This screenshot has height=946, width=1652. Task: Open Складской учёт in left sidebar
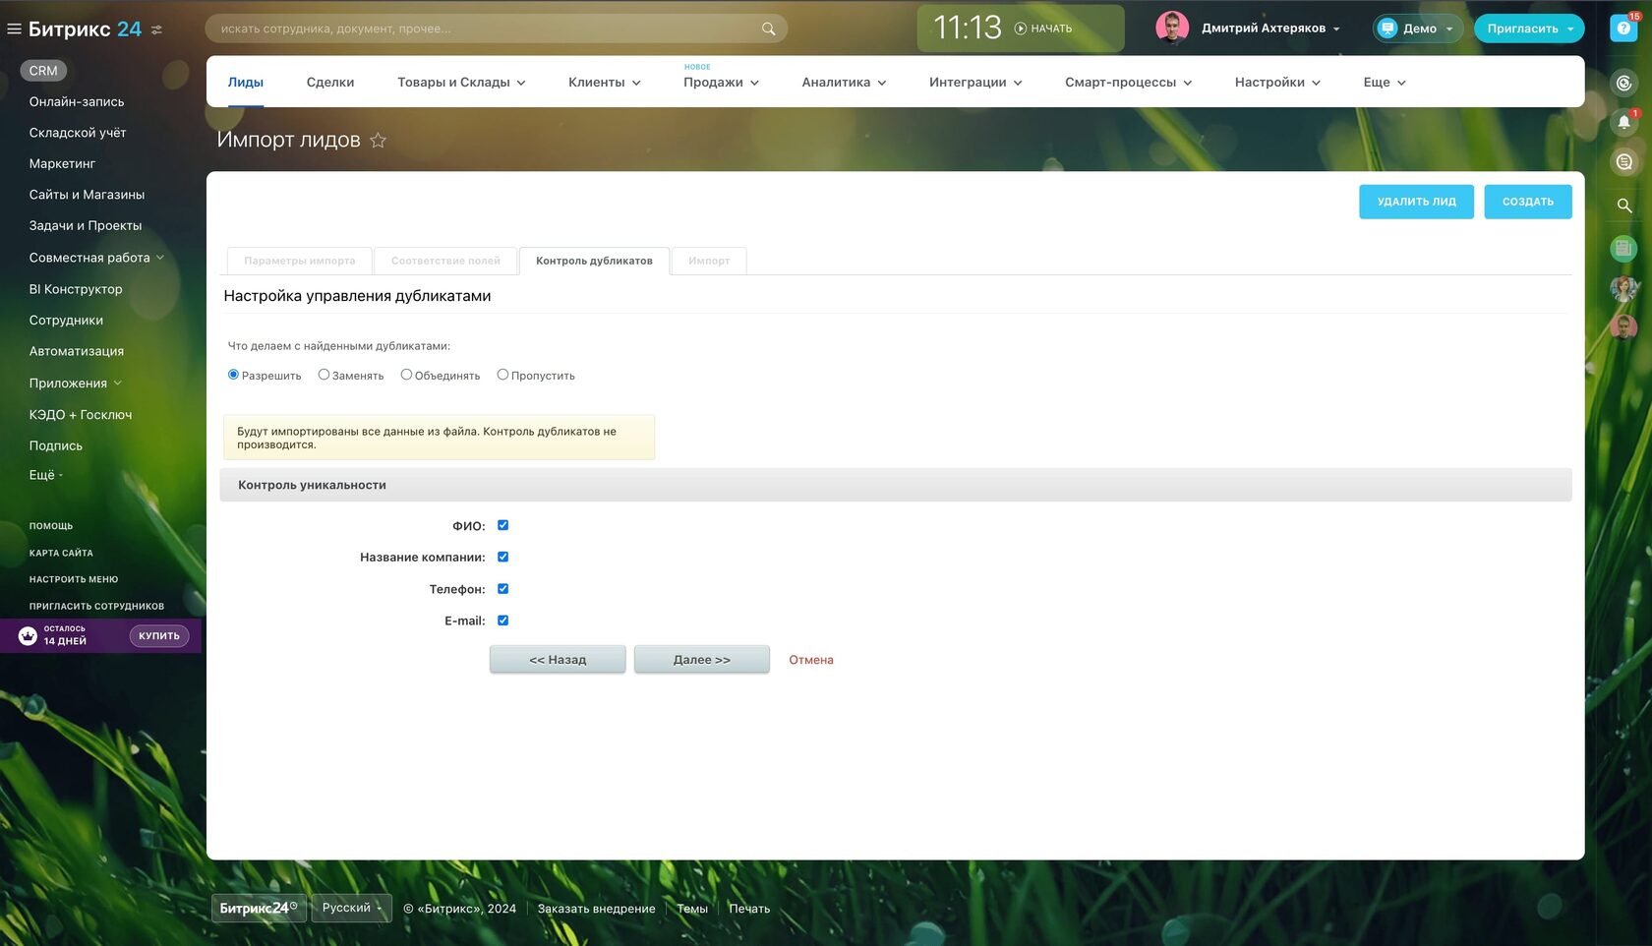(78, 133)
